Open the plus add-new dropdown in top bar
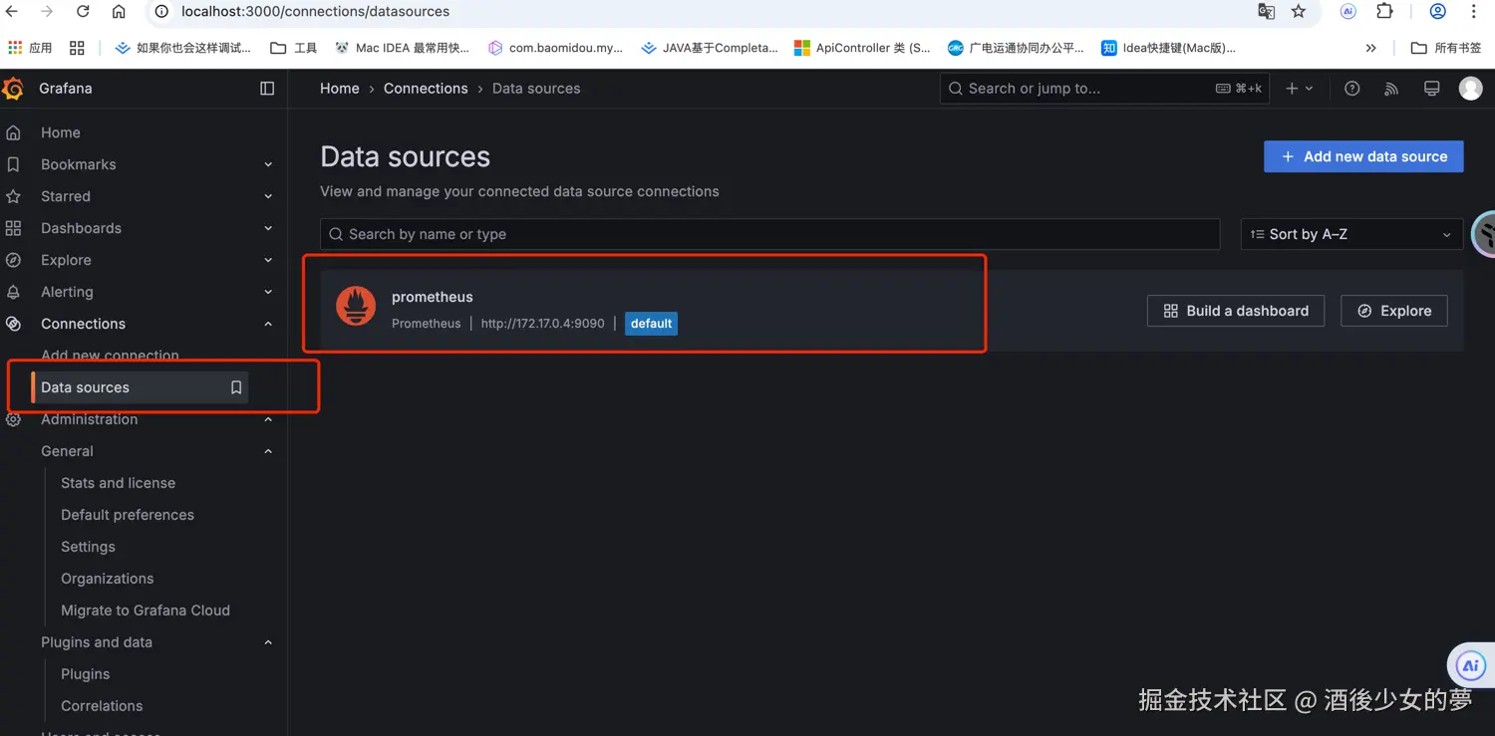Viewport: 1495px width, 736px height. 1300,89
